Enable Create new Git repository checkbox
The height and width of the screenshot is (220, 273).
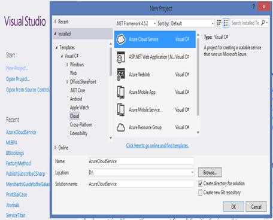coord(201,192)
